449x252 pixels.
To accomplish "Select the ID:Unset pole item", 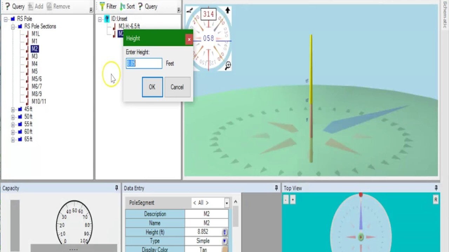I will click(x=119, y=19).
